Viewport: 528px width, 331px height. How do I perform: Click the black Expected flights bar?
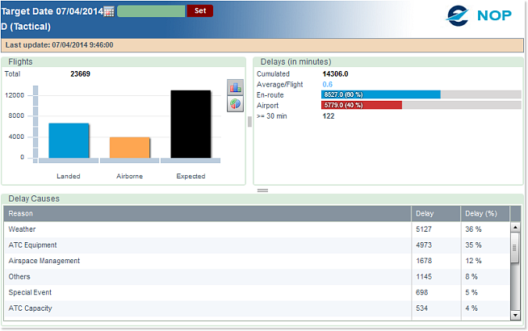(x=191, y=124)
